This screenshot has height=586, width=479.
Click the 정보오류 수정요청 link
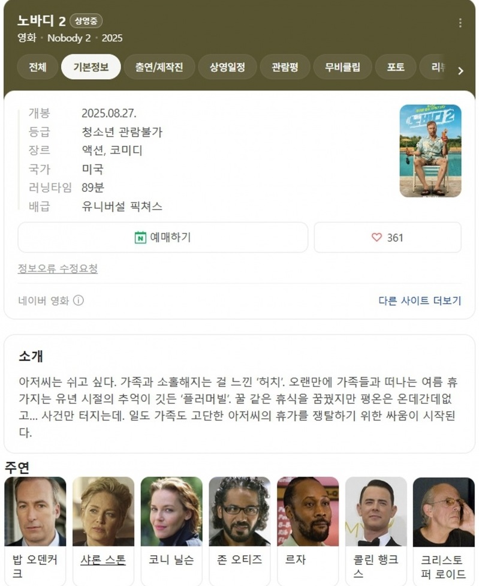coord(58,268)
